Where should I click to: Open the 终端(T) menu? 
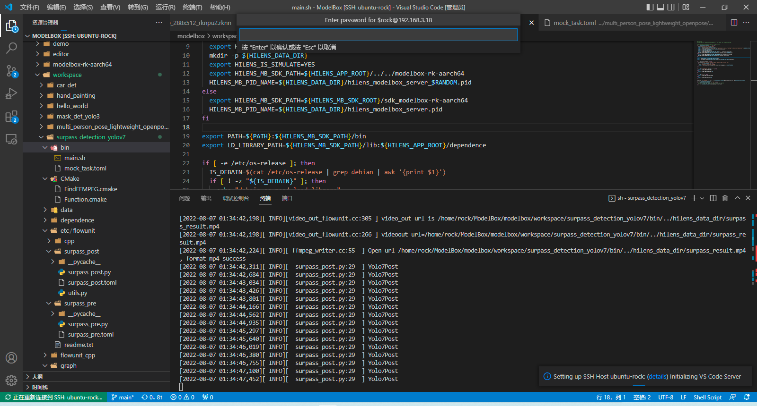pos(192,7)
